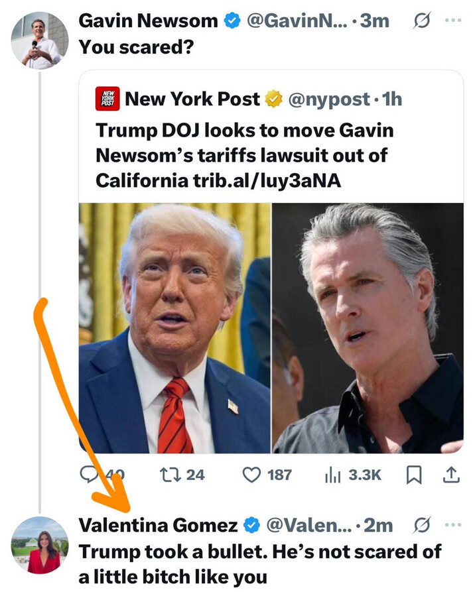Open the trib.al/luy3aNA article link

(x=267, y=180)
